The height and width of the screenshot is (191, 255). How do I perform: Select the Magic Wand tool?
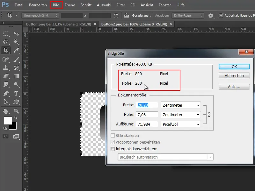(16, 42)
